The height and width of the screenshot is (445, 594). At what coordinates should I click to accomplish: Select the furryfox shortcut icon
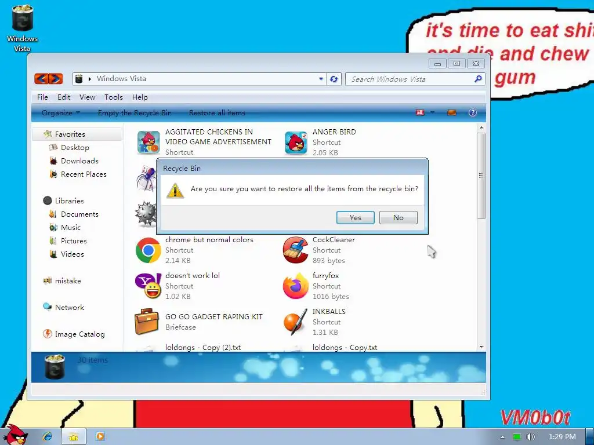(x=295, y=286)
